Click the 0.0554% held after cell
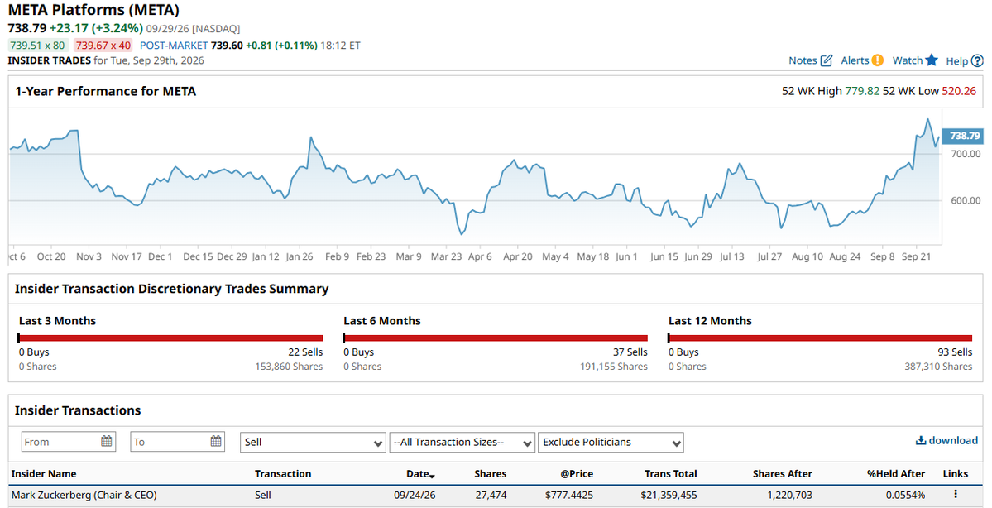Image resolution: width=992 pixels, height=508 pixels. 904,495
